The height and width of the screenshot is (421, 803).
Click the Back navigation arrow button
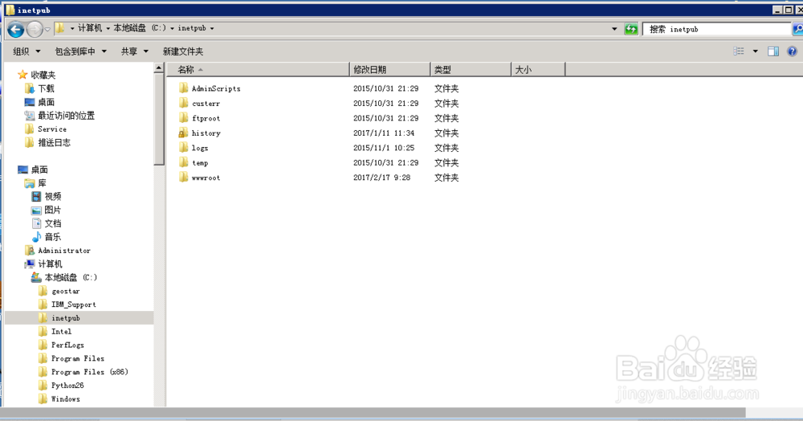pos(16,29)
